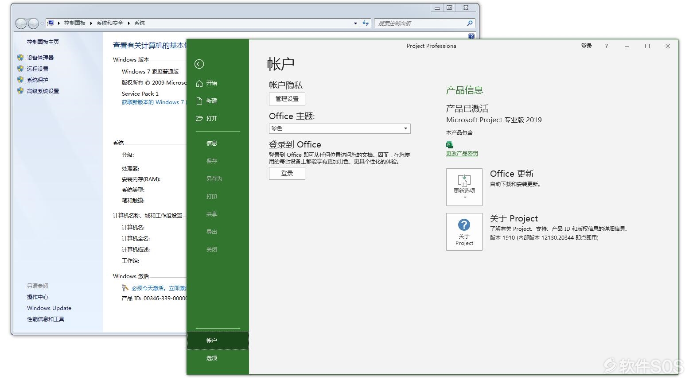Click the refresh button beside the address bar
The width and height of the screenshot is (693, 380).
coord(366,23)
